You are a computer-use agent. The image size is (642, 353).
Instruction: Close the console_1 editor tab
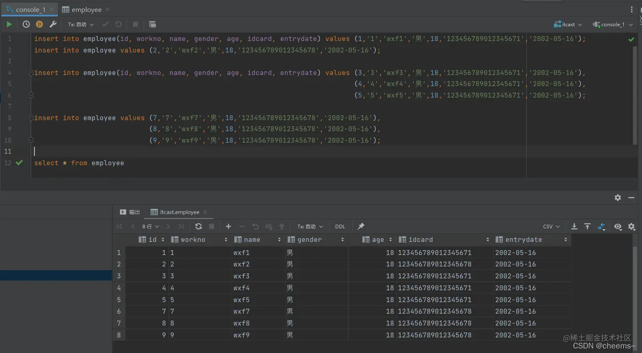(x=51, y=9)
